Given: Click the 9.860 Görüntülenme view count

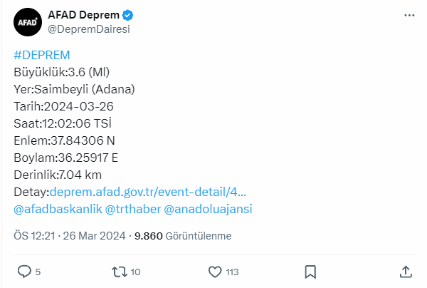Looking at the screenshot, I should pyautogui.click(x=183, y=236).
